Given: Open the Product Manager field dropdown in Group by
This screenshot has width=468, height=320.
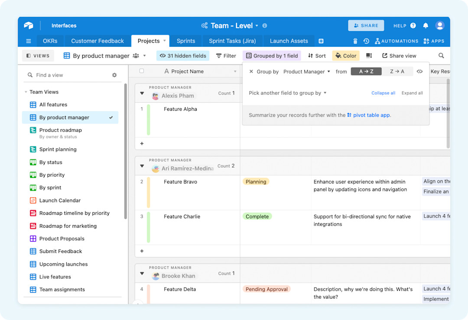Looking at the screenshot, I should point(306,71).
